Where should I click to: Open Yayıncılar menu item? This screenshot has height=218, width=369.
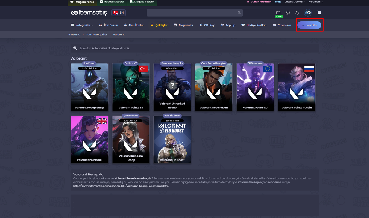tap(282, 25)
